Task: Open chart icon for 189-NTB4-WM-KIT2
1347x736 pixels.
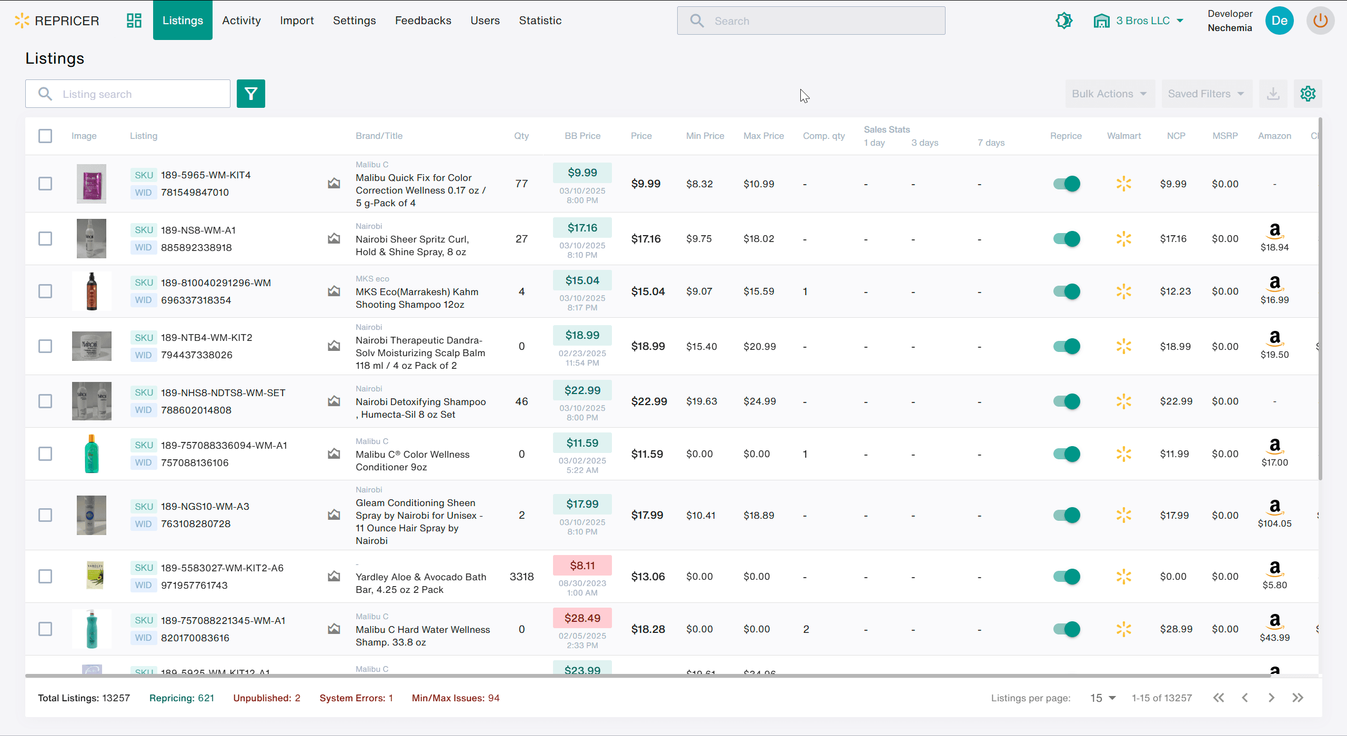Action: (x=334, y=346)
